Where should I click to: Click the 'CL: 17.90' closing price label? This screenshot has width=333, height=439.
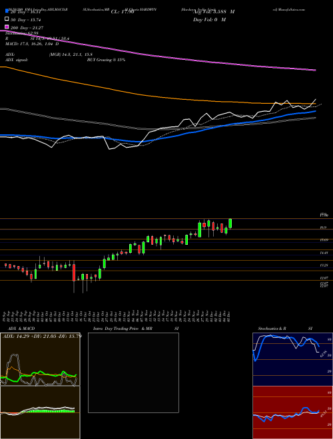tap(124, 12)
